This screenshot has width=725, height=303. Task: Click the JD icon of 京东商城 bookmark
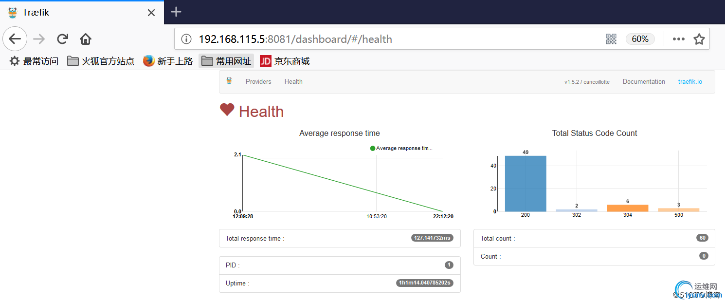[265, 61]
